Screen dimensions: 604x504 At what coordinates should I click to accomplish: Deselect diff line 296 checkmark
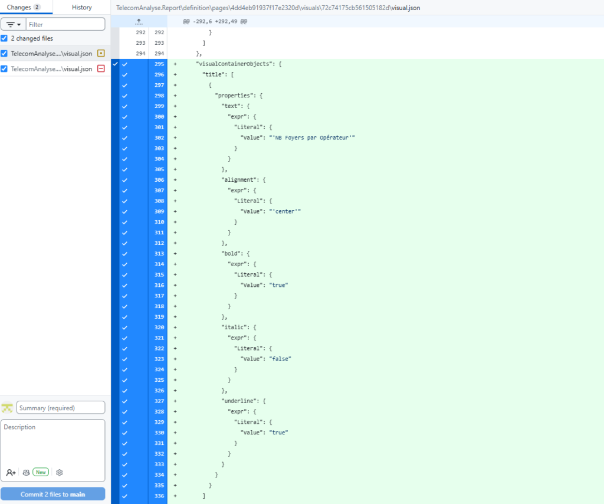125,75
